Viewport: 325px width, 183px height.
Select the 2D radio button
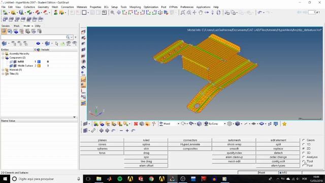[x=304, y=148]
